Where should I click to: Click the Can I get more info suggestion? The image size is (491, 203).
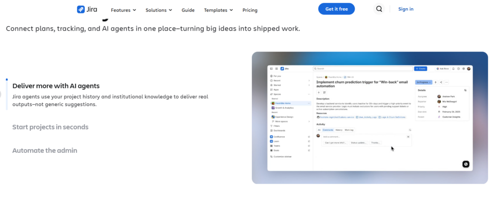click(x=335, y=143)
